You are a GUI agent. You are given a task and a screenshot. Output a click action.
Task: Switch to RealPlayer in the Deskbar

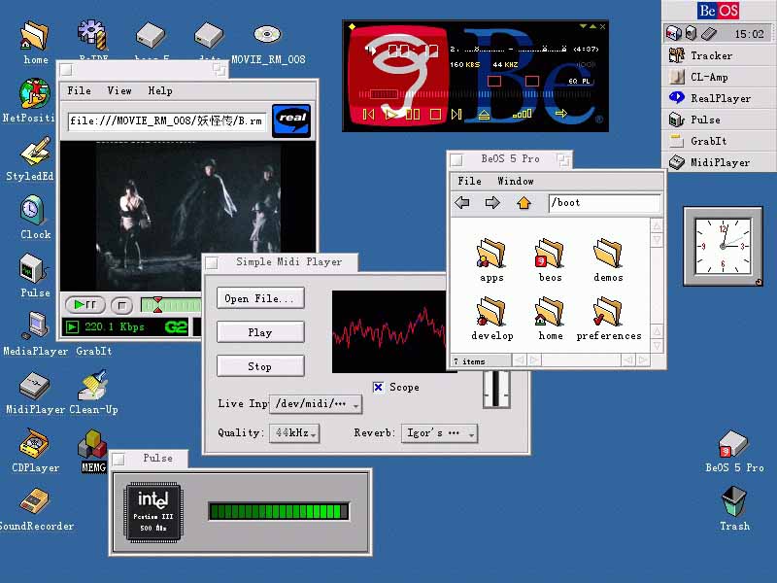719,98
